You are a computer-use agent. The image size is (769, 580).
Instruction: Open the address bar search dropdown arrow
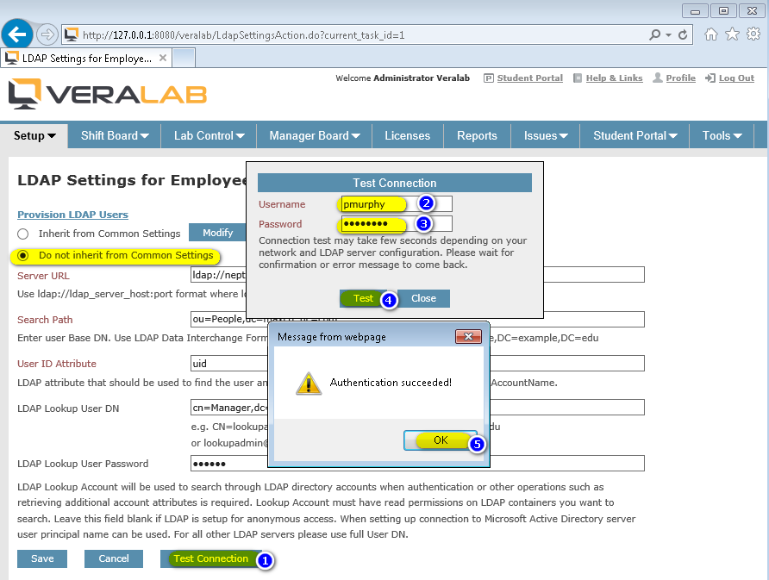668,34
